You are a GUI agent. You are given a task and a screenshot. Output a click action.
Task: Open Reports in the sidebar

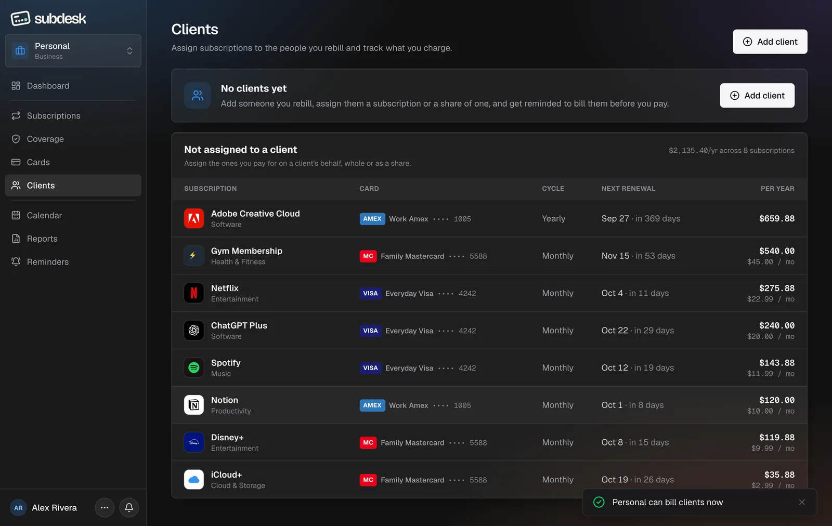tap(73, 239)
